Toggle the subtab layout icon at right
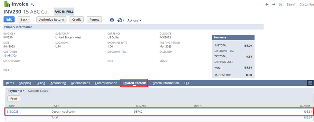The height and width of the screenshot is (122, 314). click(x=310, y=83)
